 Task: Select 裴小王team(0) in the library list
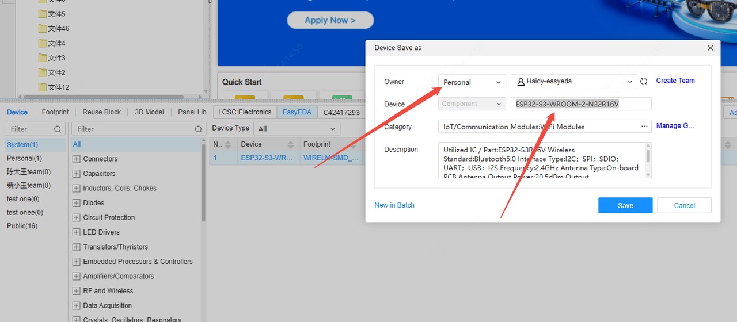pos(29,185)
